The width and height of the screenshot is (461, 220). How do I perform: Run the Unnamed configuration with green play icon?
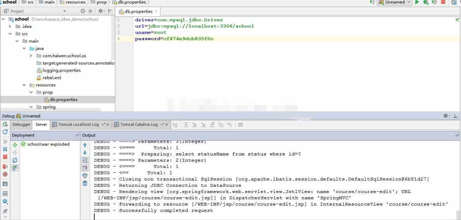click(x=417, y=2)
